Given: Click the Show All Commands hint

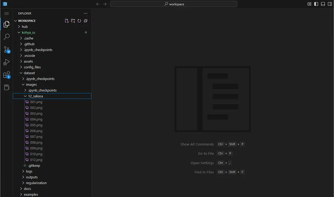Looking at the screenshot, I should [197, 144].
